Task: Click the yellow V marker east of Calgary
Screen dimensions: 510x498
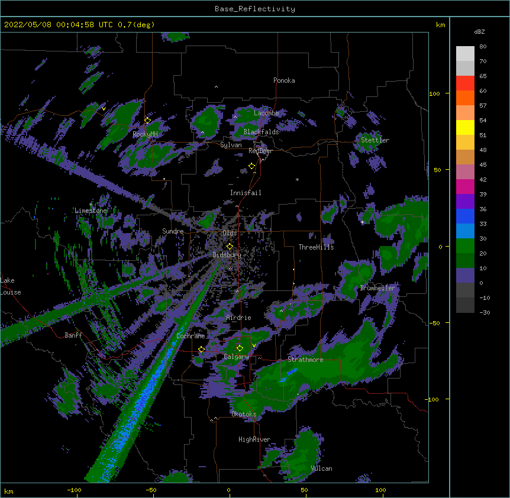Action: point(254,345)
